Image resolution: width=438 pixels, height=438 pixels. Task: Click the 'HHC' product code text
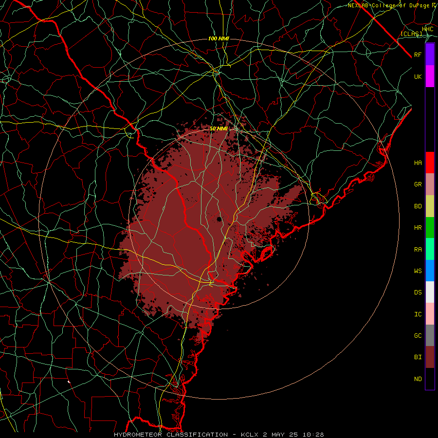[x=427, y=29]
